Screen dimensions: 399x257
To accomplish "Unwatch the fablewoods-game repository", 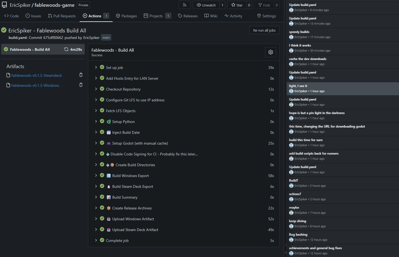I will 206,5.
